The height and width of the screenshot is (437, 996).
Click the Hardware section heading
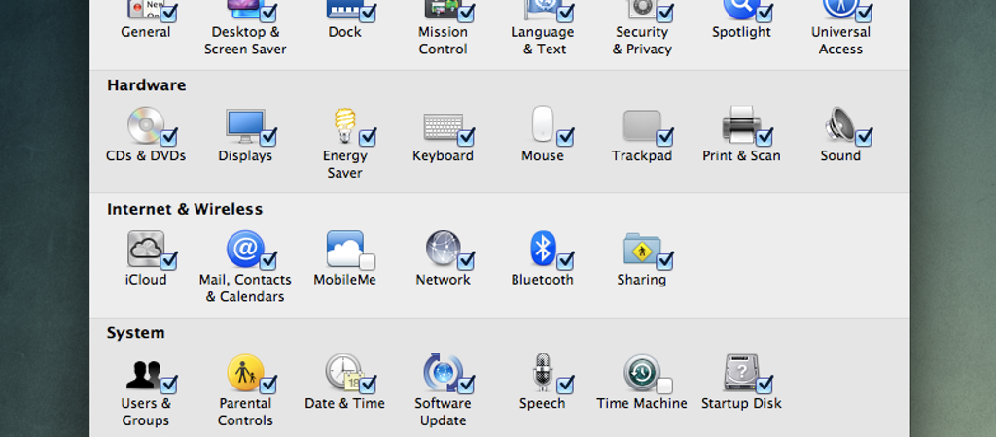pyautogui.click(x=146, y=85)
